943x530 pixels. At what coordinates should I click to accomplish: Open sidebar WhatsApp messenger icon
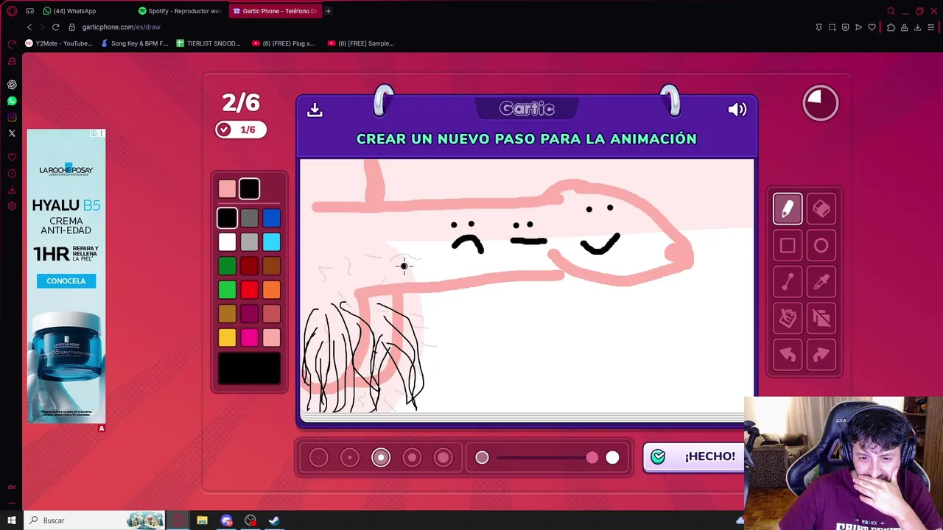coord(12,101)
